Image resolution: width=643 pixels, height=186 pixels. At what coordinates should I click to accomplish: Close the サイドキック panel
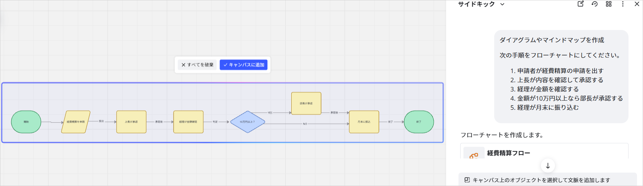tap(637, 4)
